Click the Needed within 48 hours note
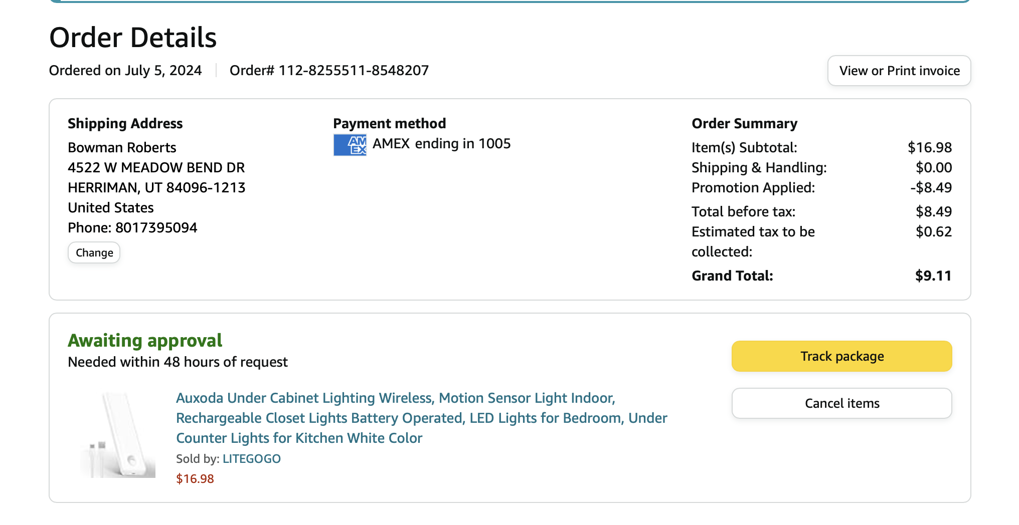This screenshot has width=1019, height=525. [178, 362]
